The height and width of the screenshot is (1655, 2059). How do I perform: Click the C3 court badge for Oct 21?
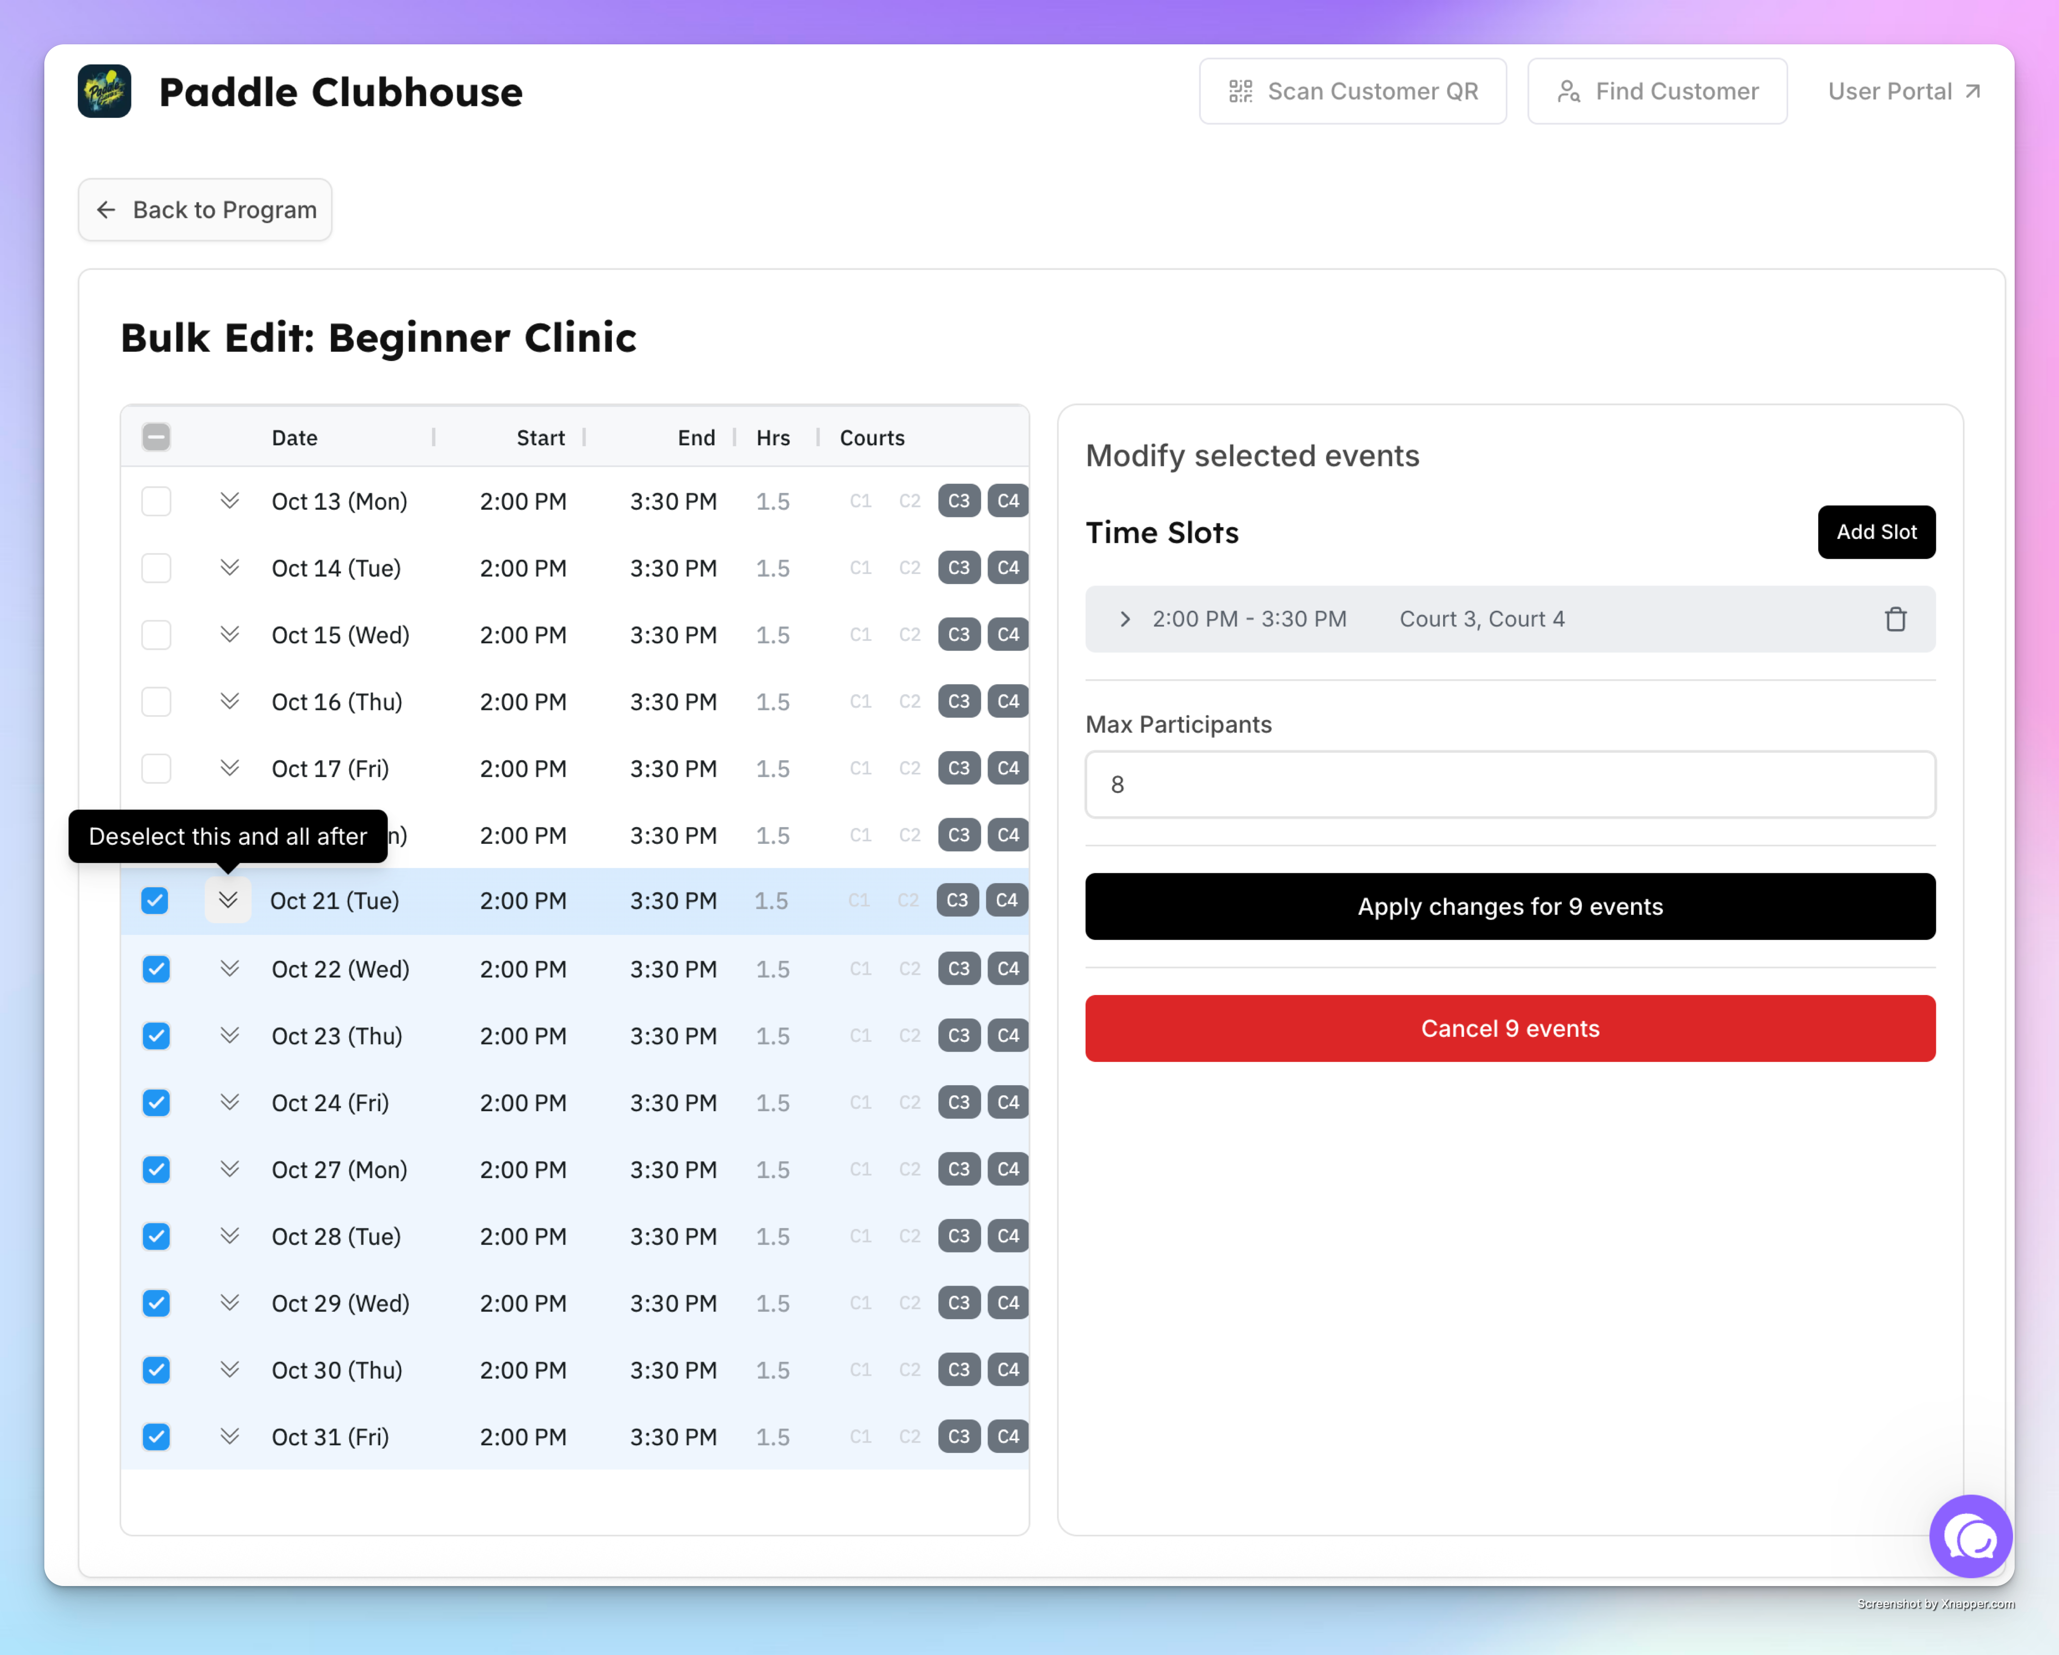point(957,900)
